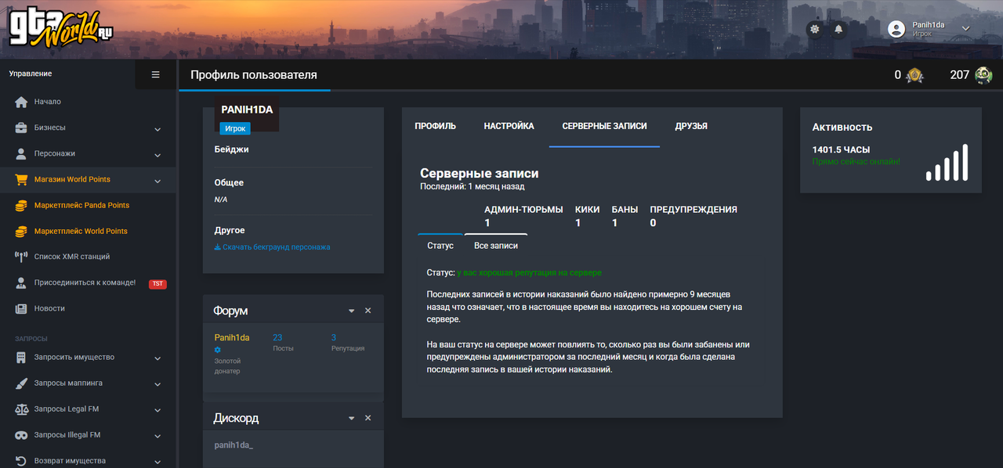Image resolution: width=1003 pixels, height=468 pixels.
Task: Click the 1401.5 ЧАСЫ activity text
Action: tap(841, 149)
